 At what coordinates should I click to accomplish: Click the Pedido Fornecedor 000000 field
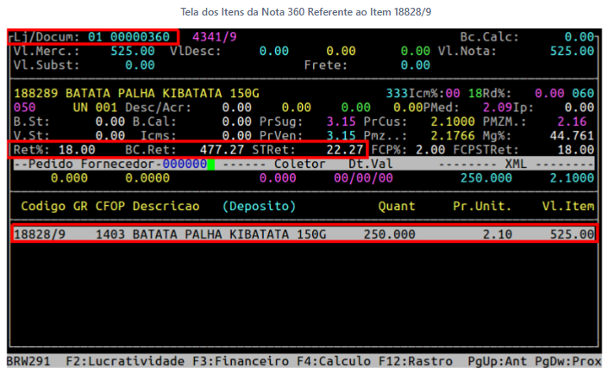tap(181, 164)
